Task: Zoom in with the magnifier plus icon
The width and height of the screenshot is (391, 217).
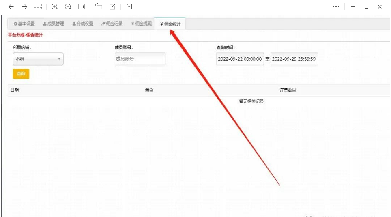Action: [55, 7]
